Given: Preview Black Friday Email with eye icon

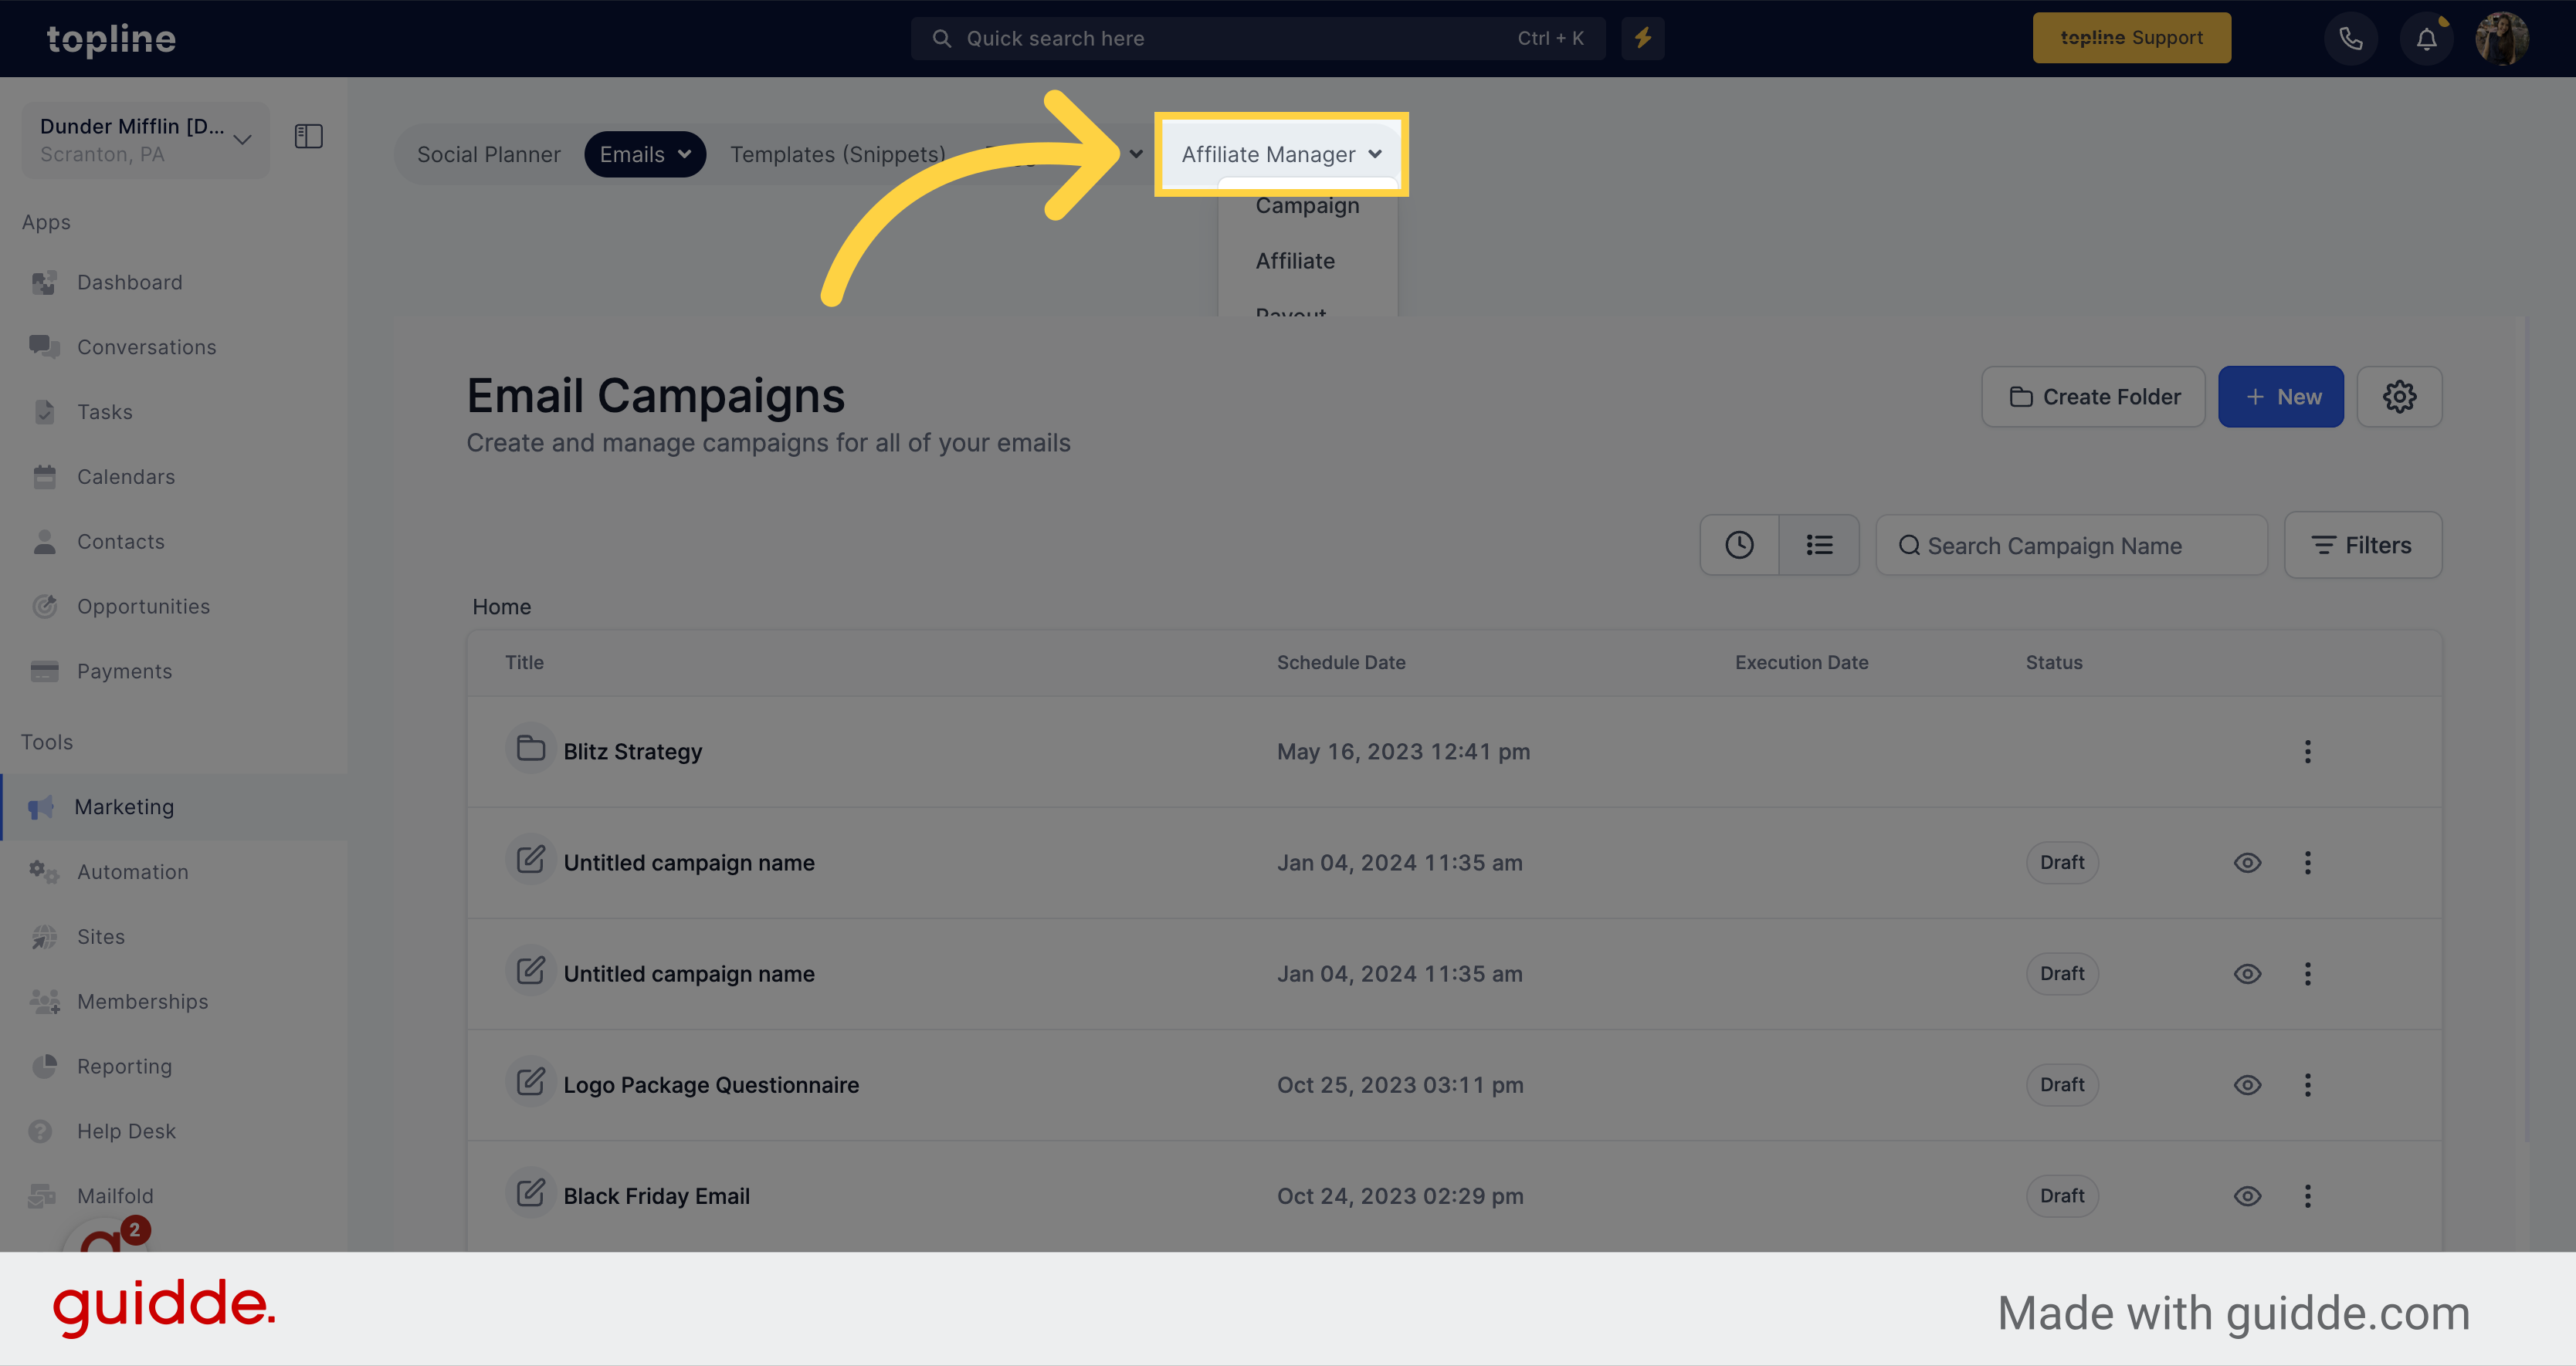Looking at the screenshot, I should [x=2248, y=1196].
